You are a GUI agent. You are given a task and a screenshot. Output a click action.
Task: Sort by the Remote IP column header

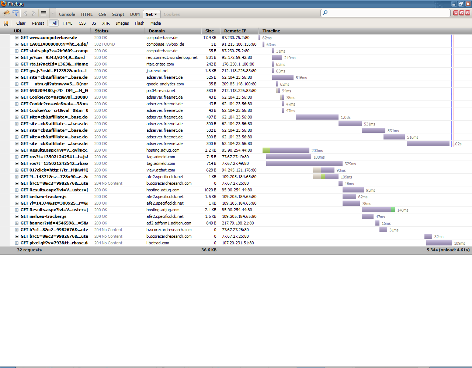[239, 31]
